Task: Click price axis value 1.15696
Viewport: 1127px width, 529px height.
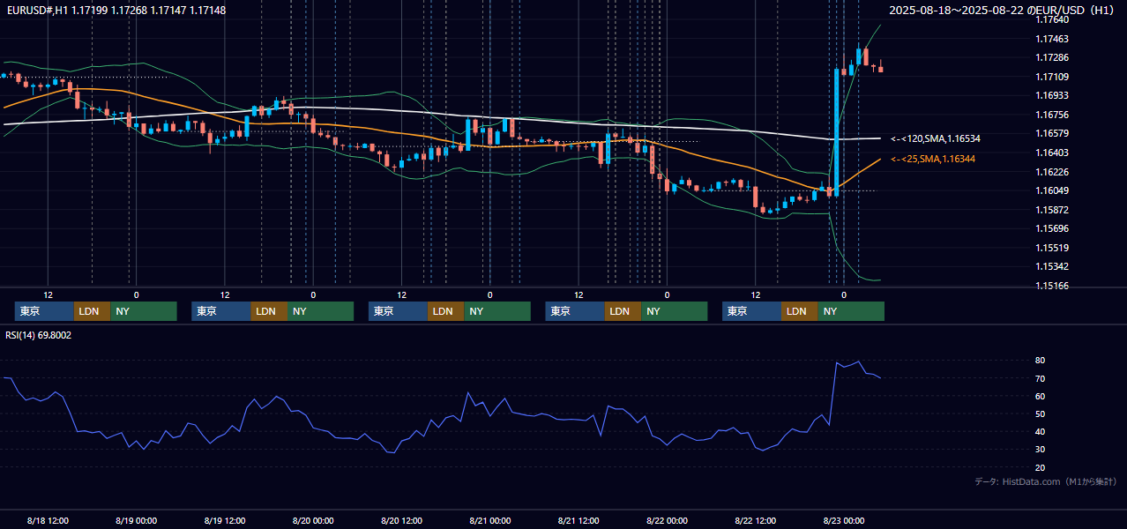Action: [1052, 228]
